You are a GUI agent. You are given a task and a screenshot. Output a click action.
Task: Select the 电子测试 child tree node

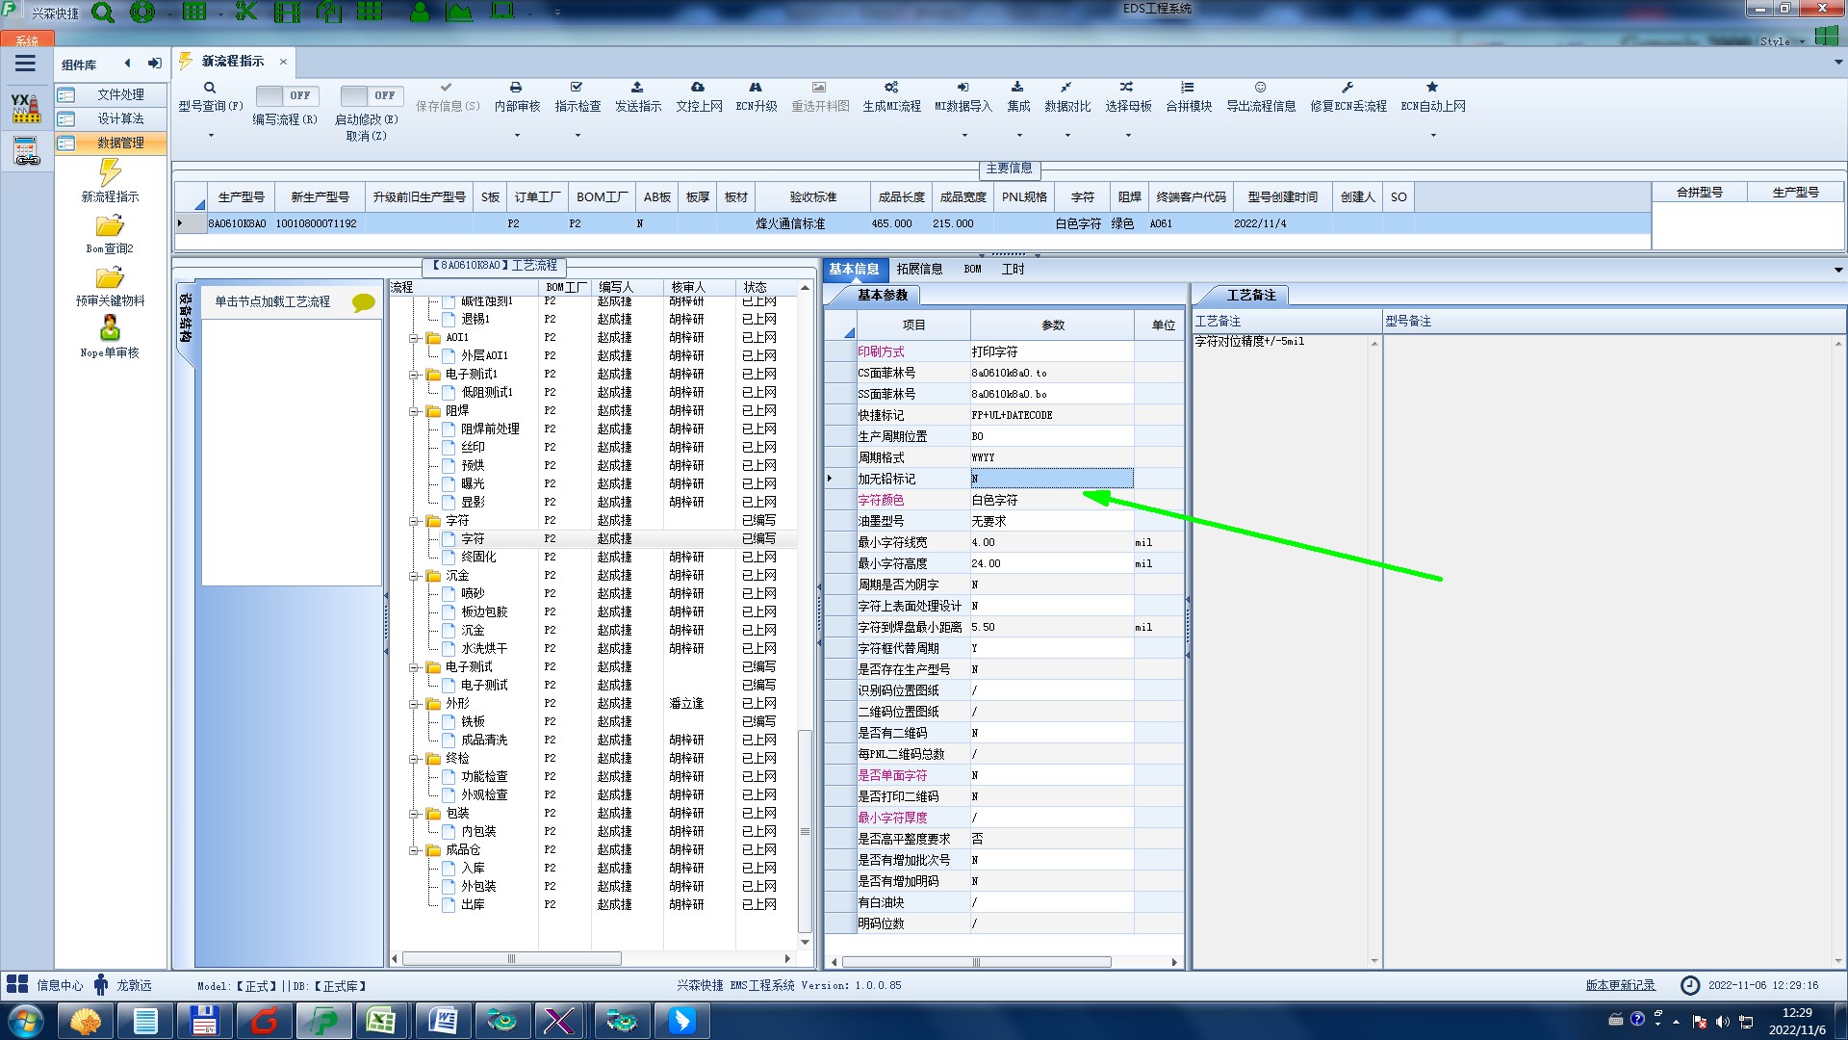click(x=483, y=686)
